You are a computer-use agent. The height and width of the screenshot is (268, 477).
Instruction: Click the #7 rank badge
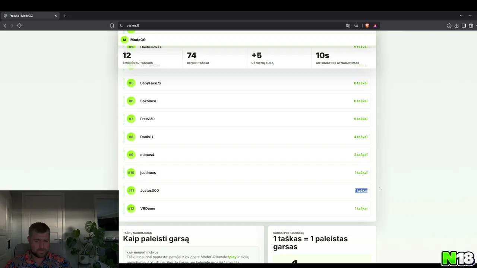[x=131, y=119]
